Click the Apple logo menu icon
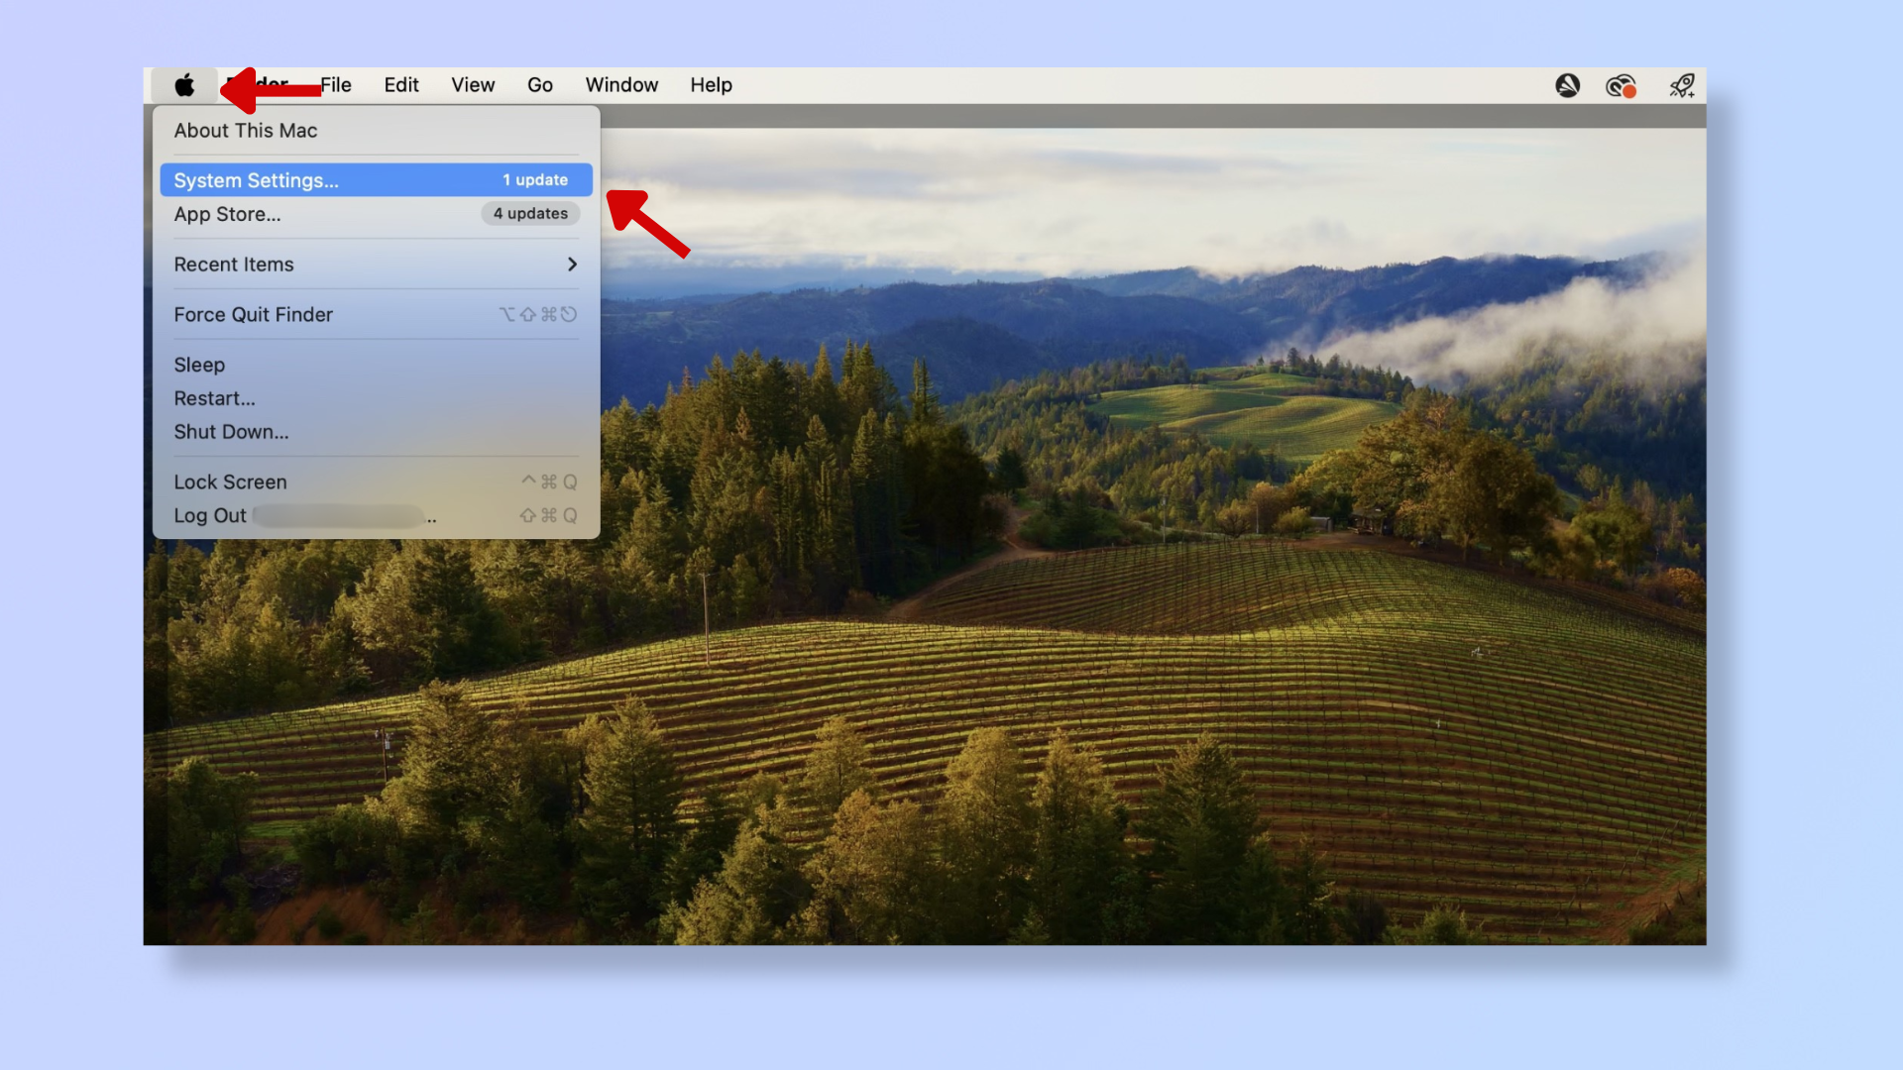 (x=184, y=85)
